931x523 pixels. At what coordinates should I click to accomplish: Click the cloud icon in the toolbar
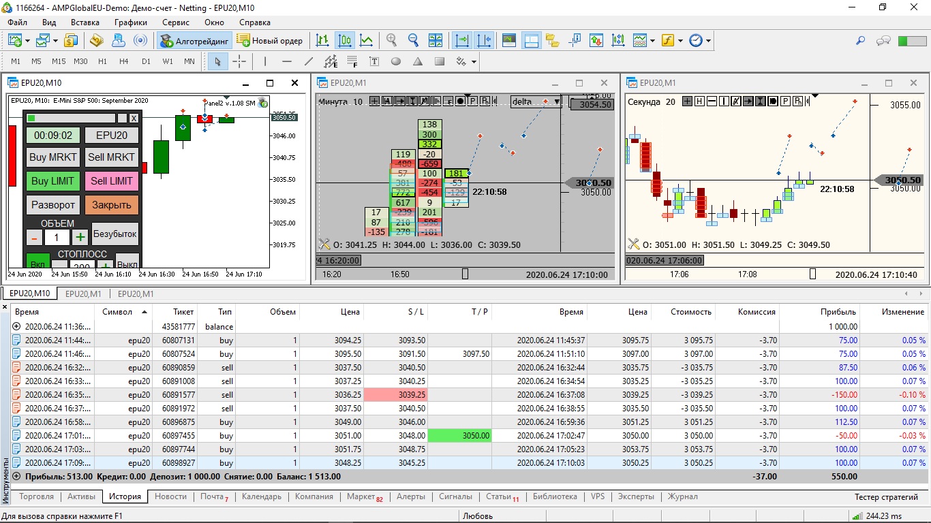(118, 40)
